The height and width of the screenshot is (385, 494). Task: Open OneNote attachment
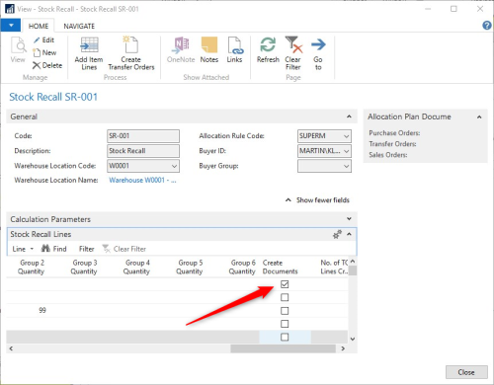(181, 50)
